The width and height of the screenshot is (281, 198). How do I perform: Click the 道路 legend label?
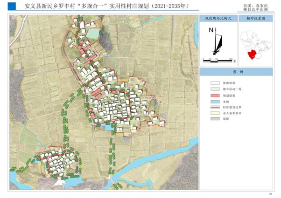[226, 119]
